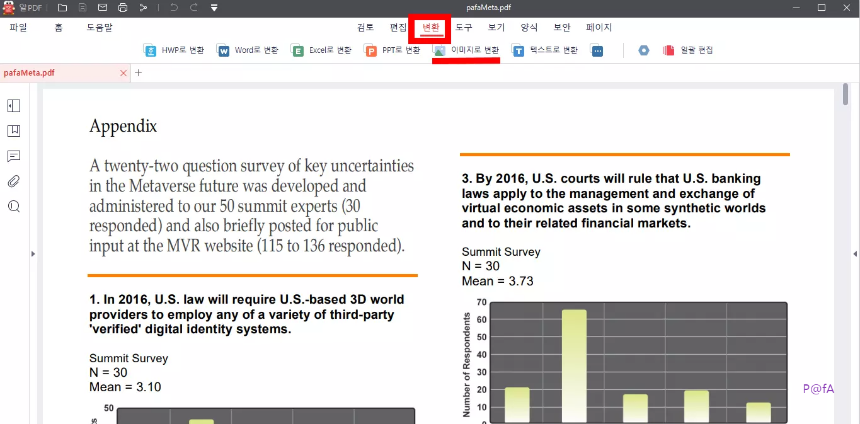
Task: Send PDF via the envelope icon
Action: (x=103, y=8)
